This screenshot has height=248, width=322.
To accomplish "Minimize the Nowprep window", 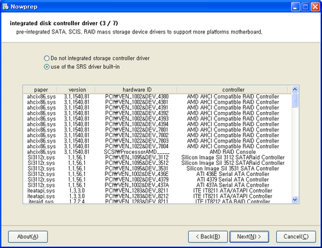I will click(296, 7).
